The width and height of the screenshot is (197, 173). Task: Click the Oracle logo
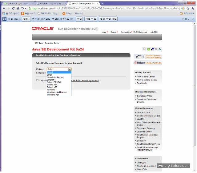coord(43,29)
